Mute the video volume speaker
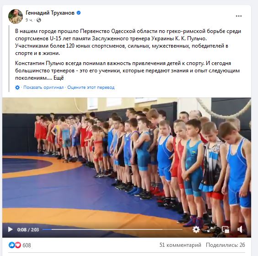258x256 pixels. pos(240,229)
